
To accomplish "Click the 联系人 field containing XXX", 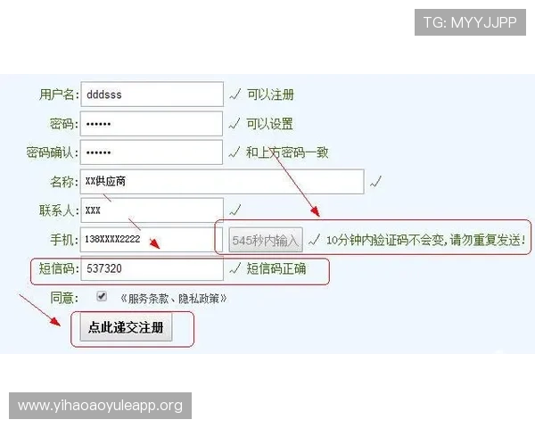I will coord(152,210).
